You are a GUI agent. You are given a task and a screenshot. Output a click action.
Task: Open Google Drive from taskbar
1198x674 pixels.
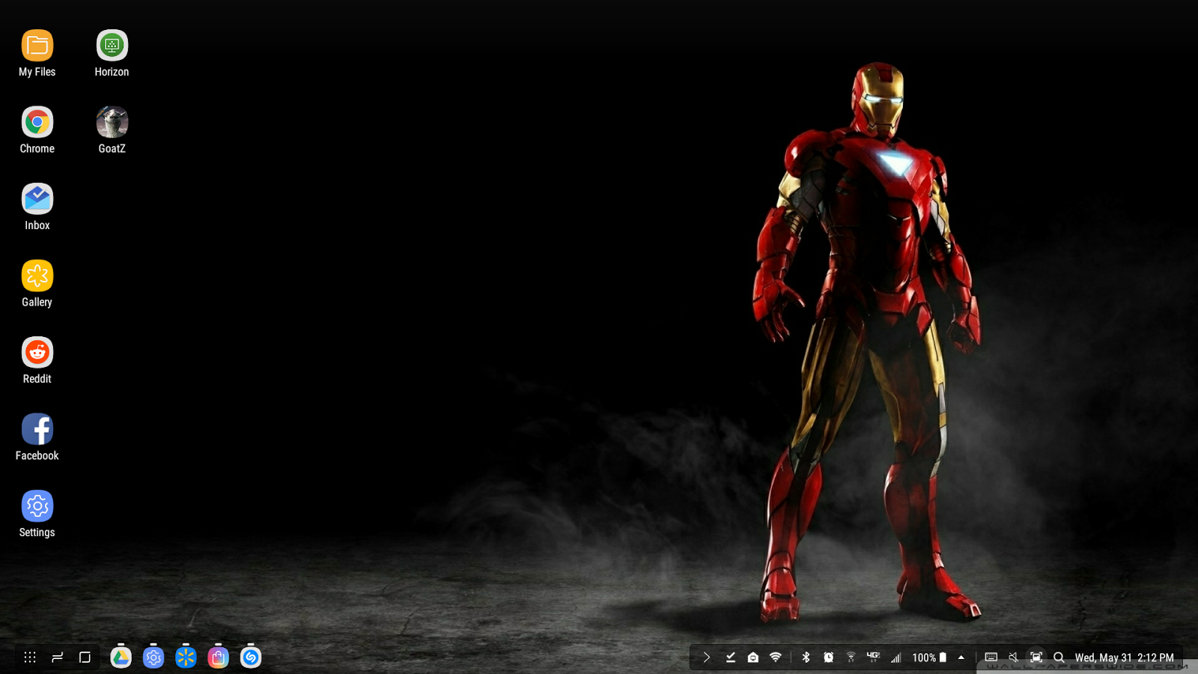121,658
